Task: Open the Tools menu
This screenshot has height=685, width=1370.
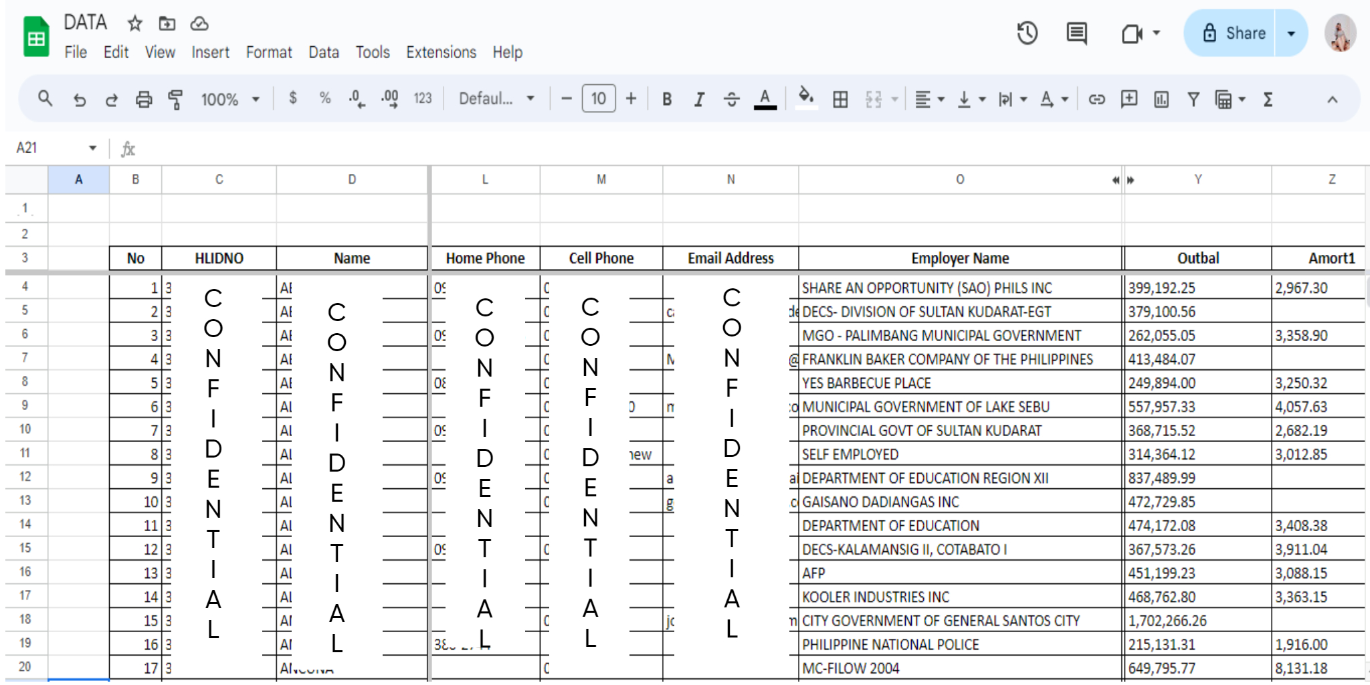Action: coord(373,52)
